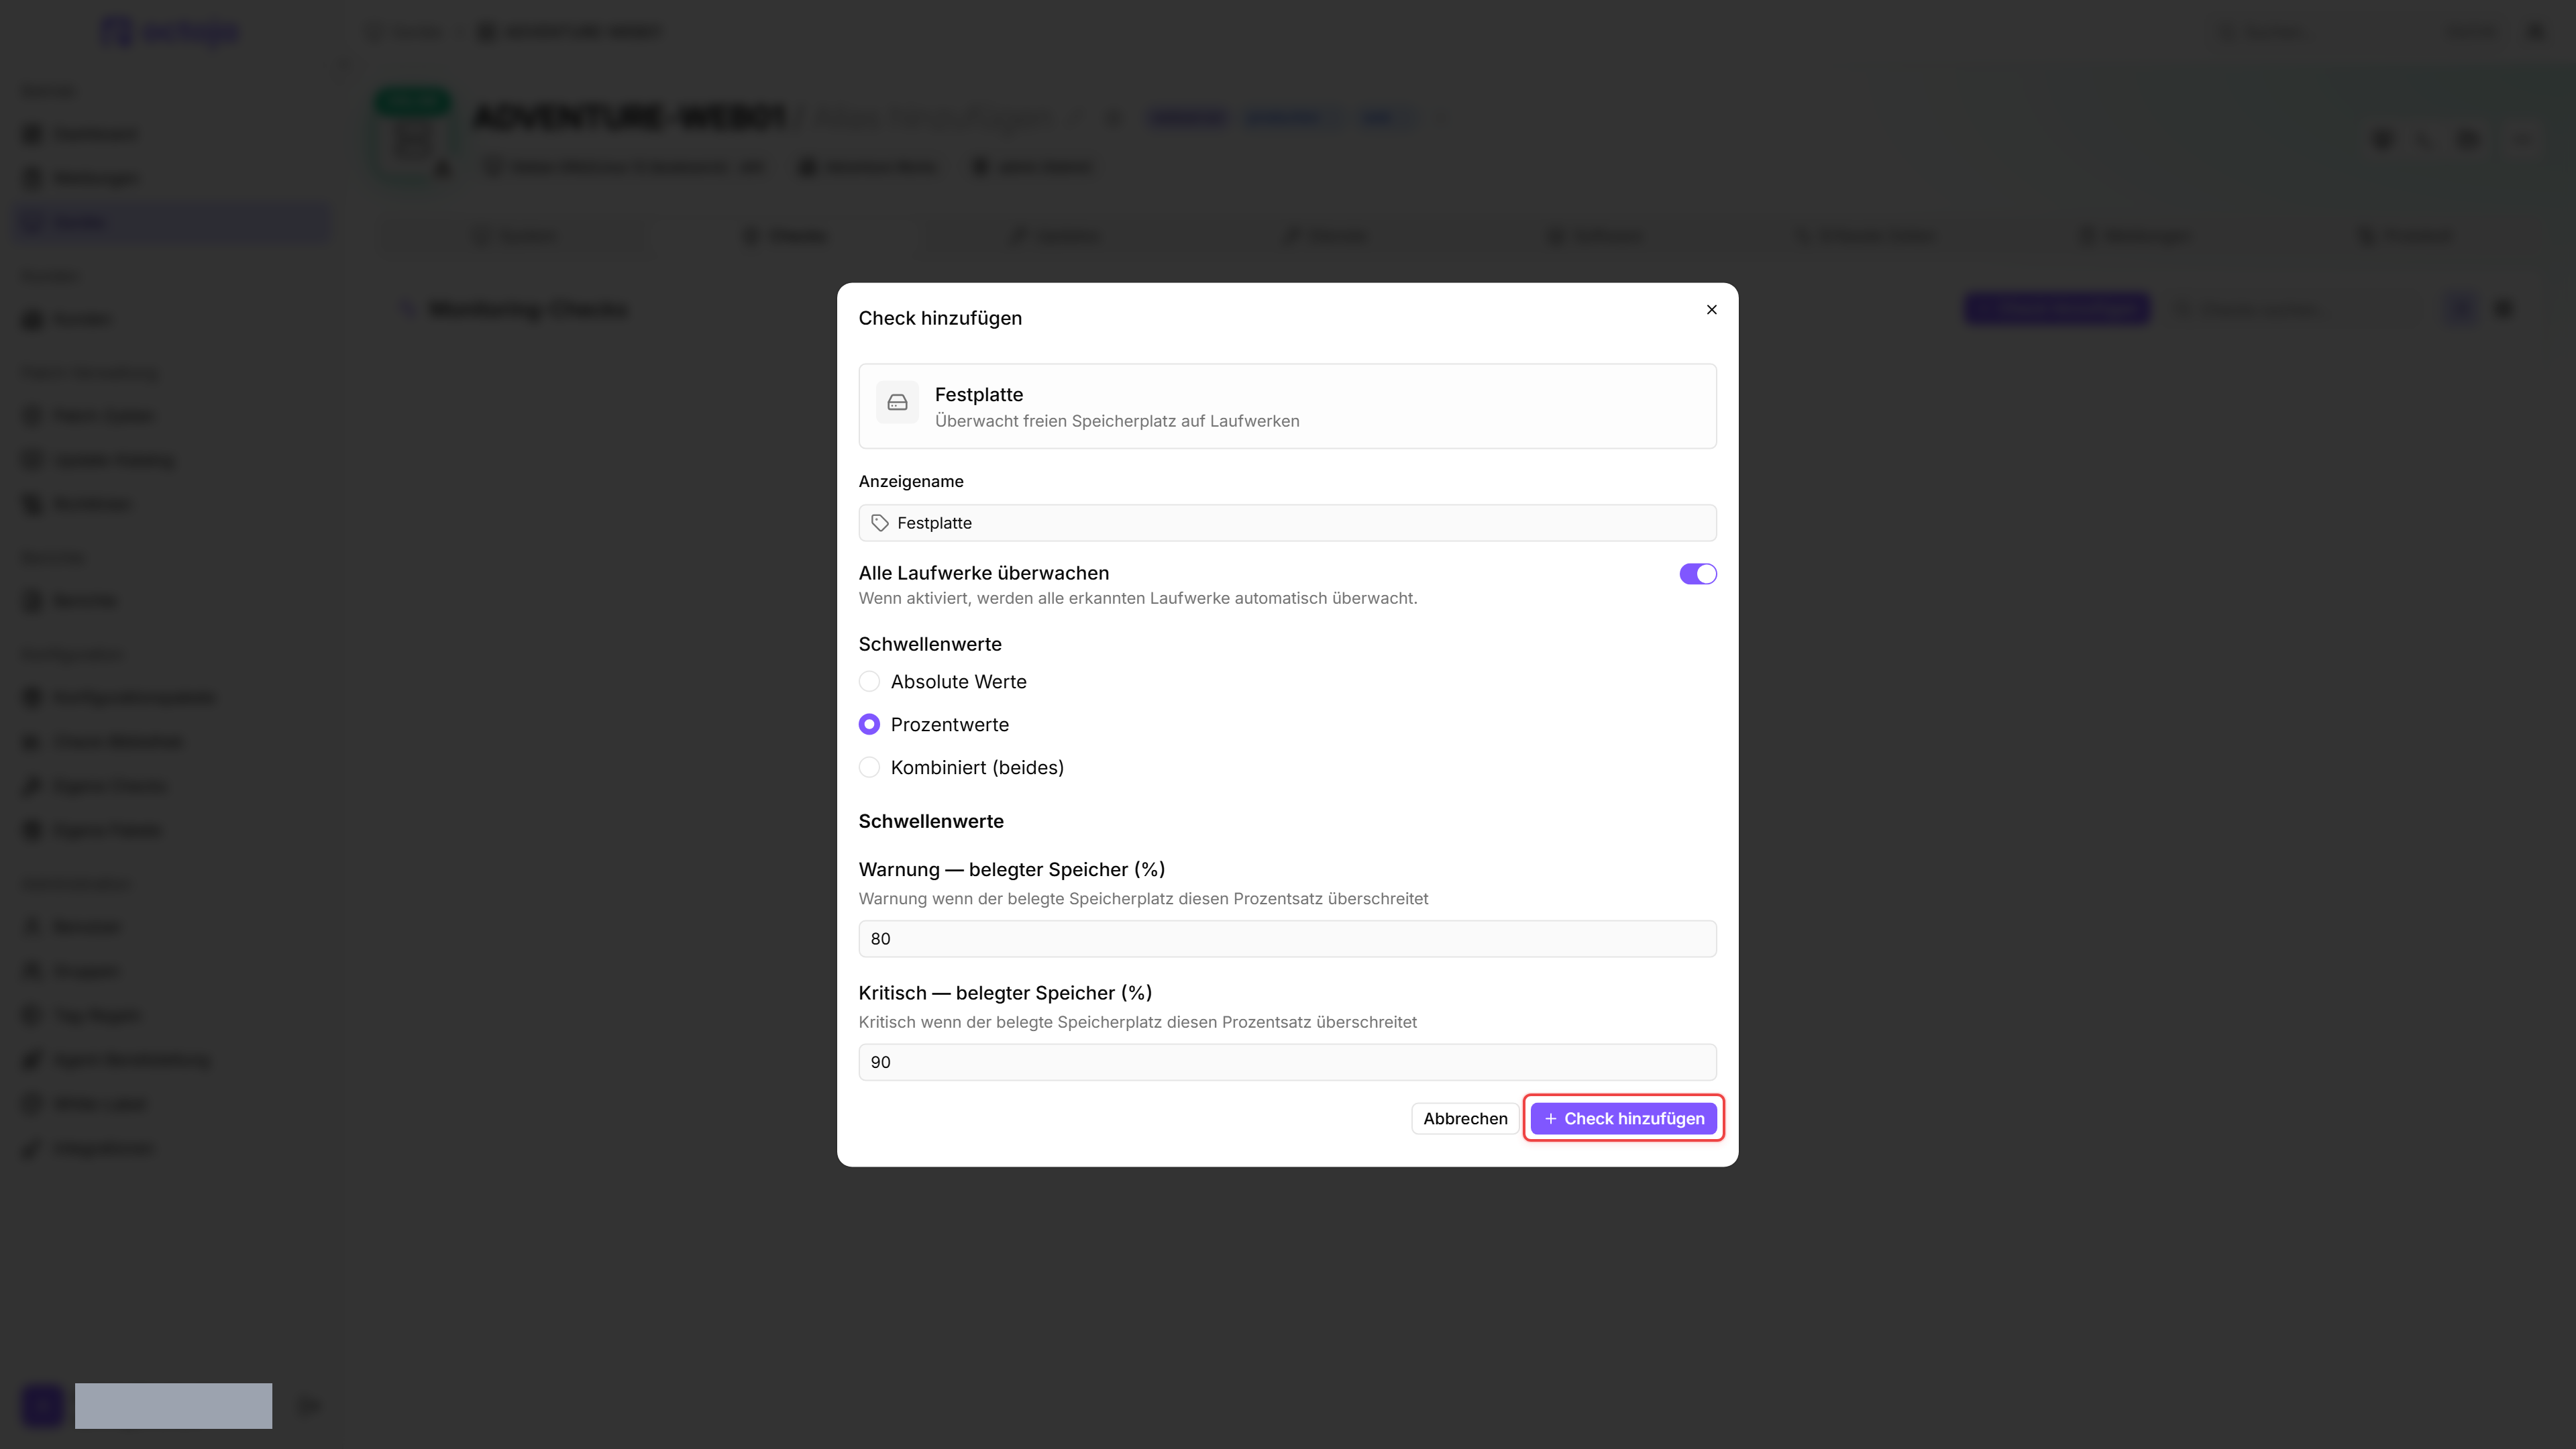2576x1449 pixels.
Task: Close the Check hinzufügen dialog
Action: tap(1711, 310)
